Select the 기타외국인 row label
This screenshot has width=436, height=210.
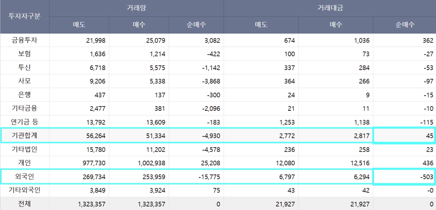click(x=24, y=190)
